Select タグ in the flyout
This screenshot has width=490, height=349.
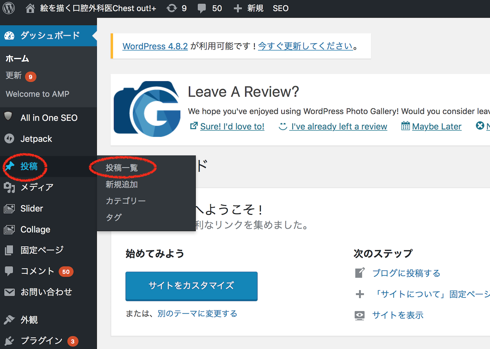(x=114, y=217)
